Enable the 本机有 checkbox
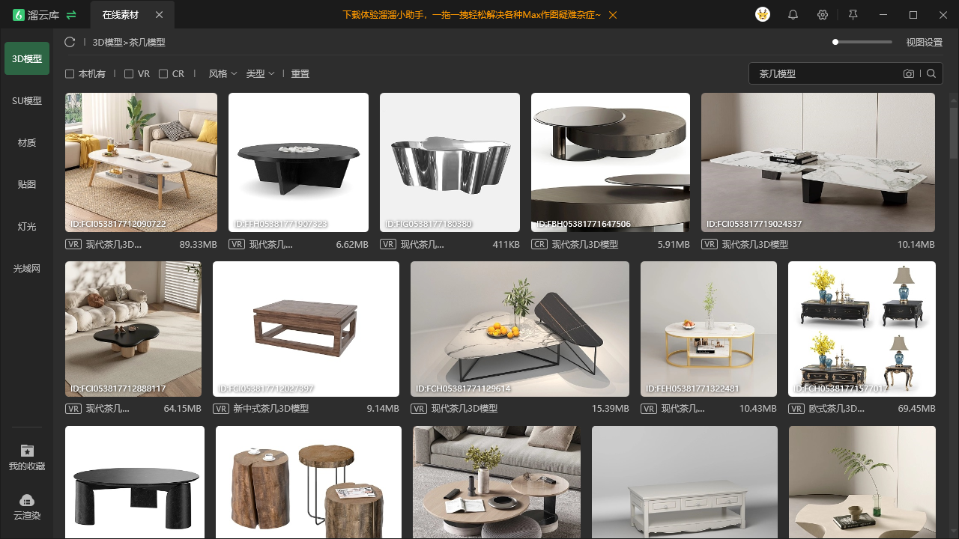This screenshot has width=959, height=539. click(70, 74)
